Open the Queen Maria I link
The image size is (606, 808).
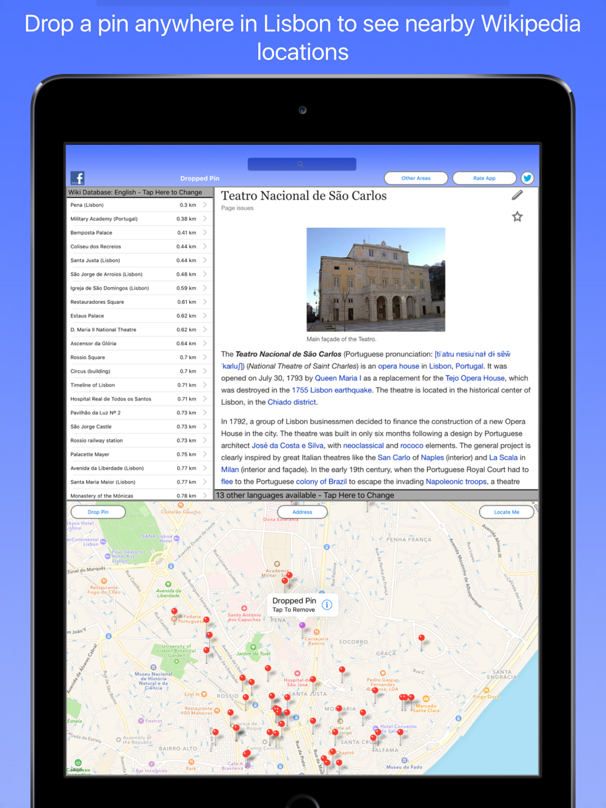tap(338, 378)
